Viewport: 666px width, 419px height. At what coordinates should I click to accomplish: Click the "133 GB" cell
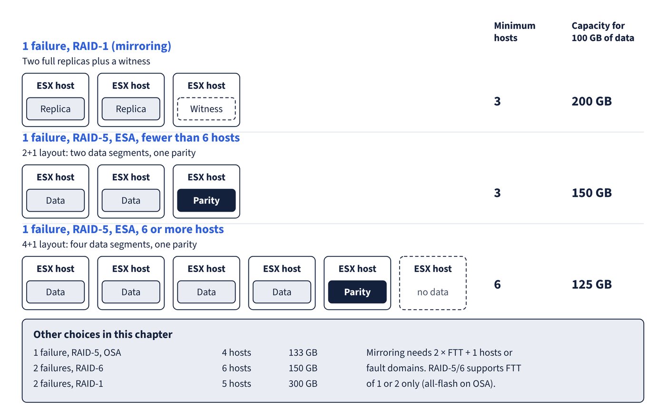[303, 353]
